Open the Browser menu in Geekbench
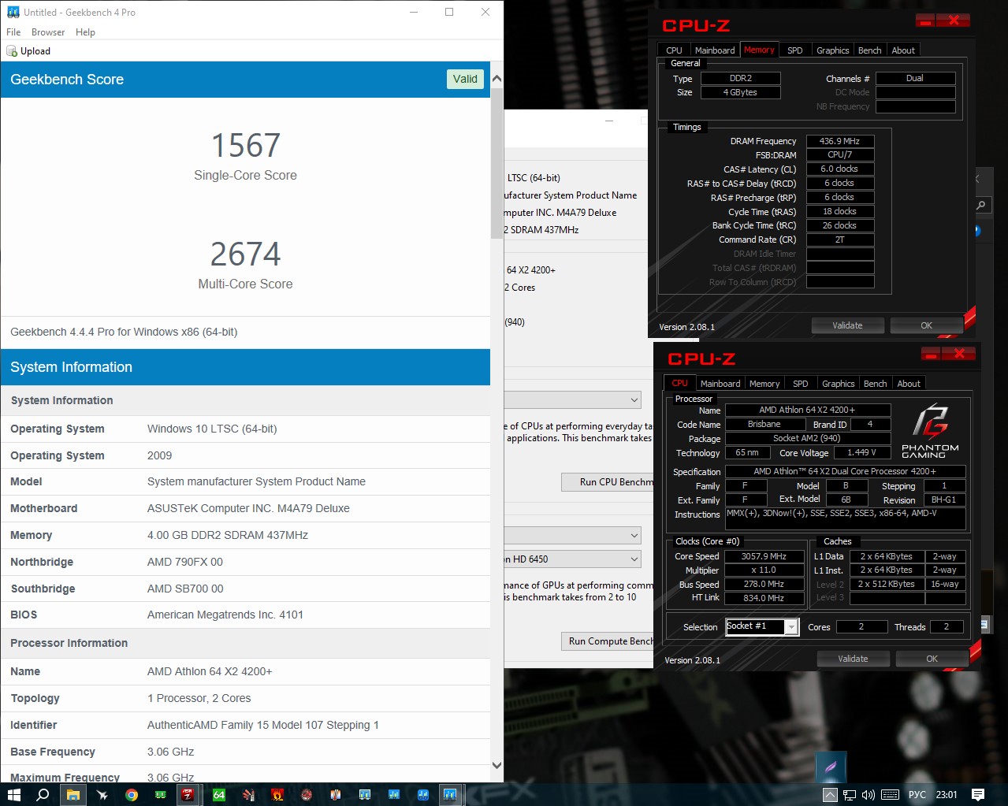The width and height of the screenshot is (1008, 806). (x=48, y=32)
